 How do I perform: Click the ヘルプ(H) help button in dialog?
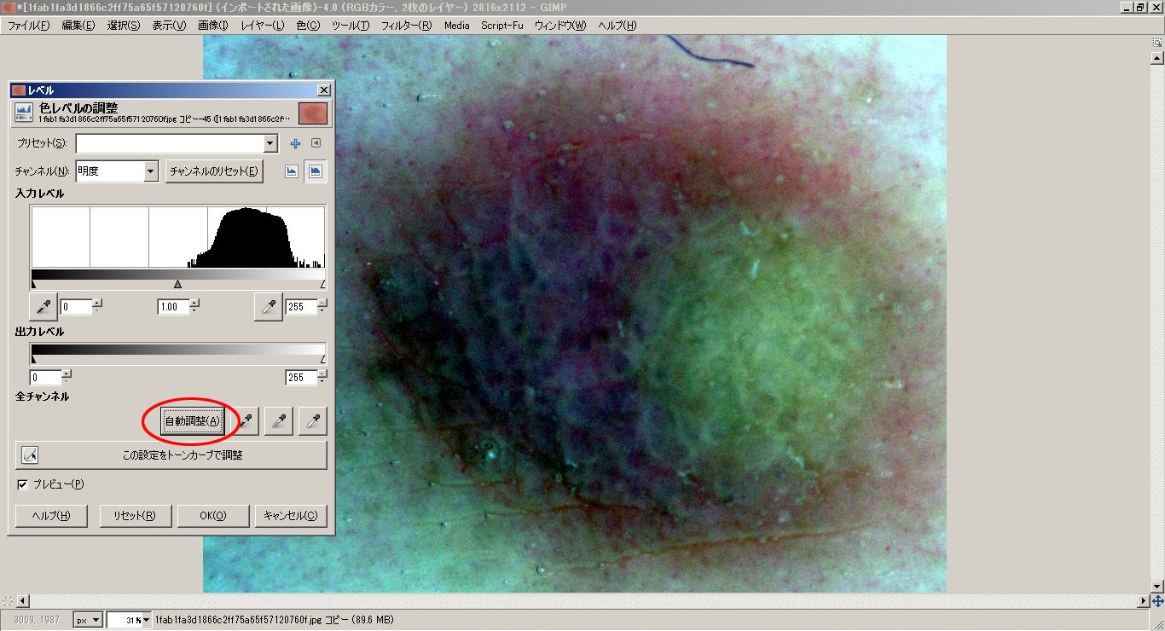click(x=50, y=516)
